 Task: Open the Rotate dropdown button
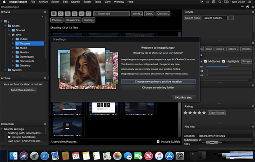pos(232,49)
